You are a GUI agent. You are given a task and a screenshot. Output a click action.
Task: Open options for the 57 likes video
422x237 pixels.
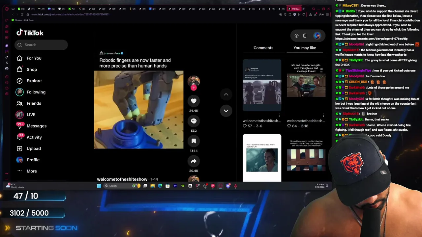coord(279,115)
